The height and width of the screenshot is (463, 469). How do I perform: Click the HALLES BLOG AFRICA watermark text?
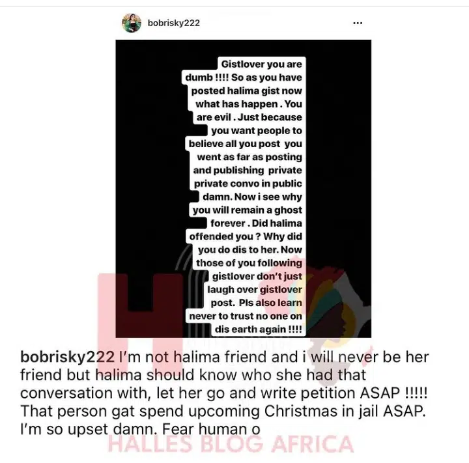[x=231, y=444]
